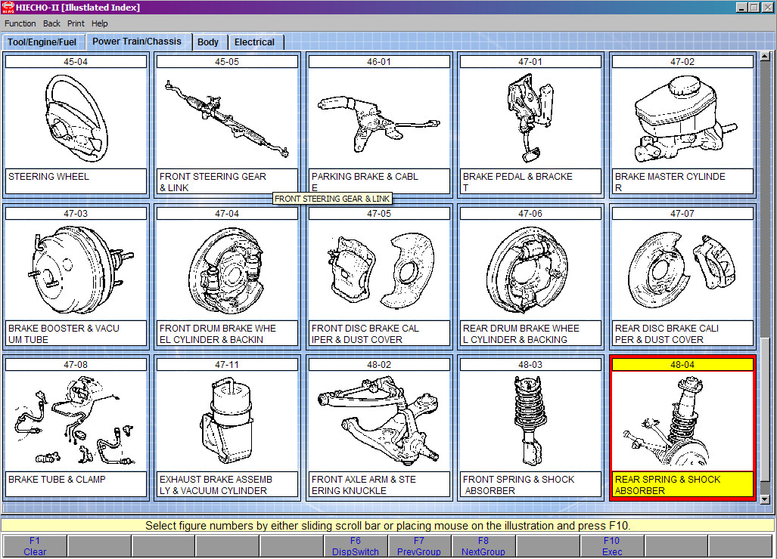The height and width of the screenshot is (559, 777).
Task: Open the Brake Tube & Clamp illustration
Action: [x=76, y=421]
